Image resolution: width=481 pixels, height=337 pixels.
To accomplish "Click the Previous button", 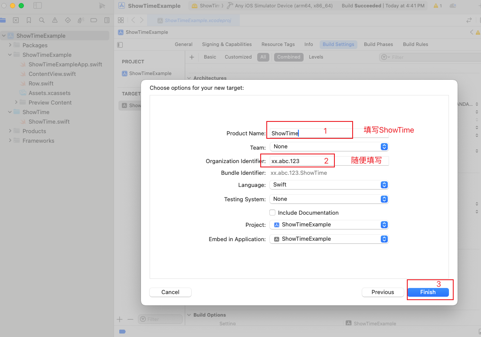I will tap(383, 292).
